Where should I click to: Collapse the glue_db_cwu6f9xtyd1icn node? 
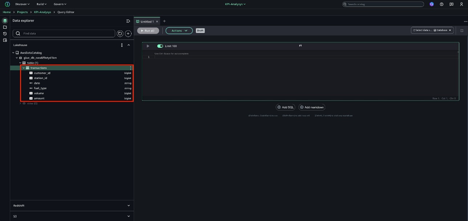click(x=17, y=58)
